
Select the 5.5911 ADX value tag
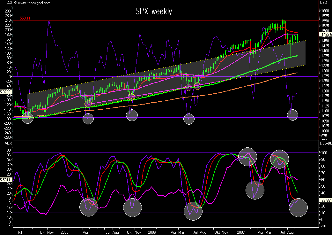pyautogui.click(x=6, y=180)
